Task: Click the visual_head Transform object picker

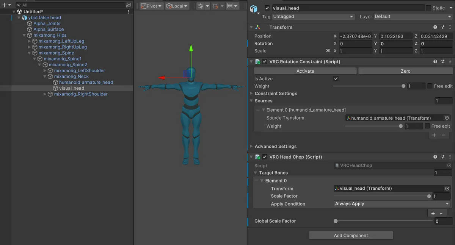Action: click(447, 188)
